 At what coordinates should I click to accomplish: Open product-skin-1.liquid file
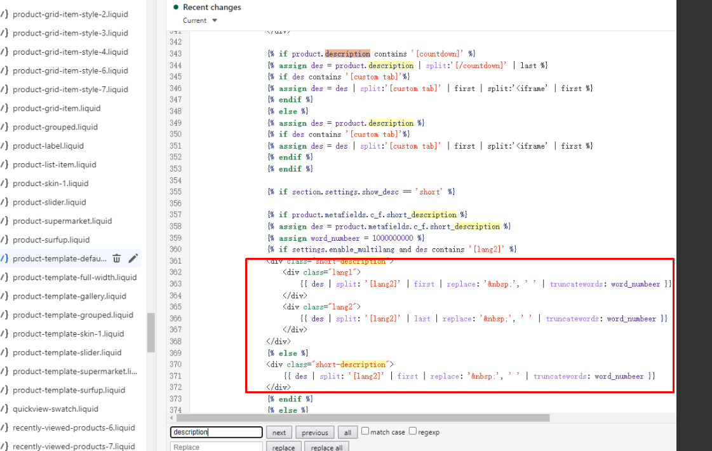pyautogui.click(x=50, y=184)
